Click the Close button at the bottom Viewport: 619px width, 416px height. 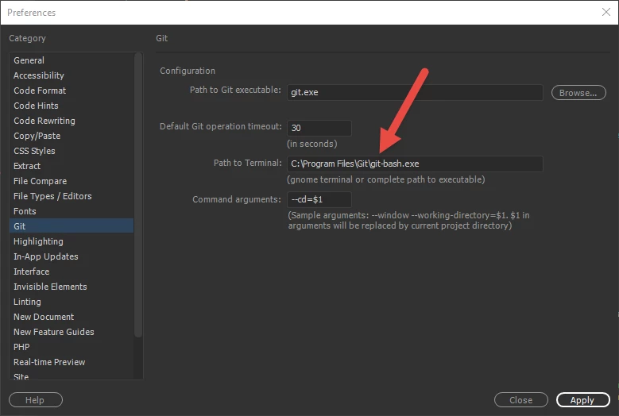tap(520, 400)
